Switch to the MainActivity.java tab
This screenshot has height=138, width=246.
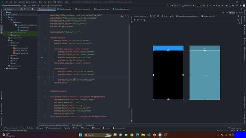pyautogui.click(x=64, y=9)
